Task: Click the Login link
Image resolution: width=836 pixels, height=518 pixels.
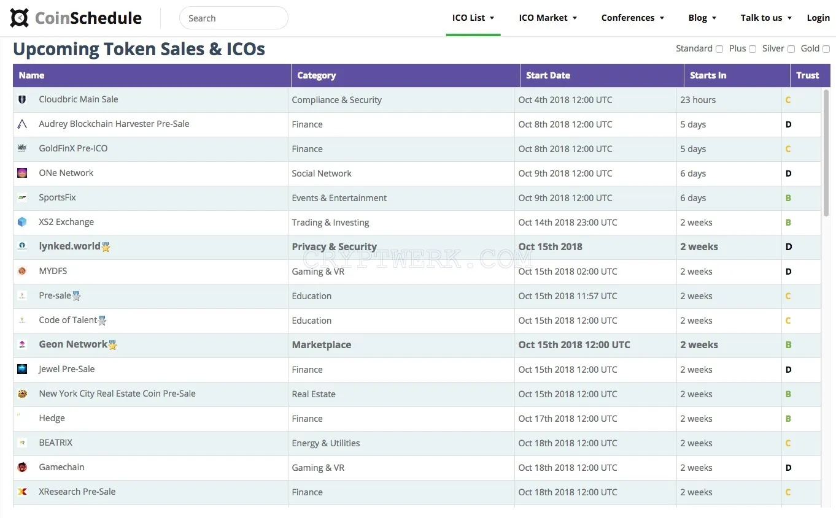Action: point(818,18)
